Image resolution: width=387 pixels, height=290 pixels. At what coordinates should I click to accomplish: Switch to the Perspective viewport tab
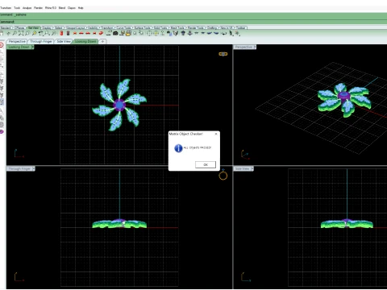[17, 41]
